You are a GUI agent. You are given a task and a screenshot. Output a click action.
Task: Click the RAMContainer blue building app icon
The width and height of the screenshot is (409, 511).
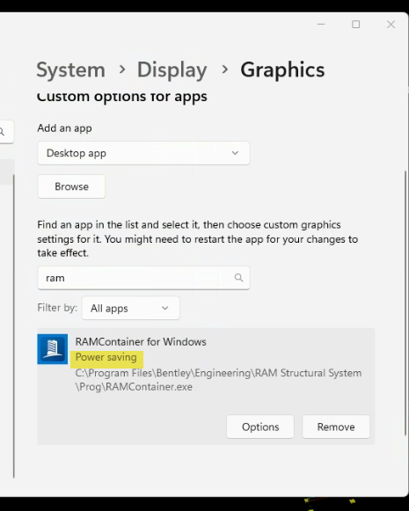[x=53, y=349]
